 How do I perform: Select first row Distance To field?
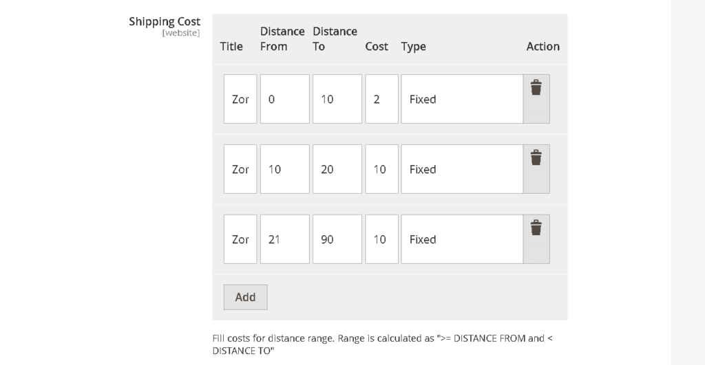pyautogui.click(x=337, y=99)
